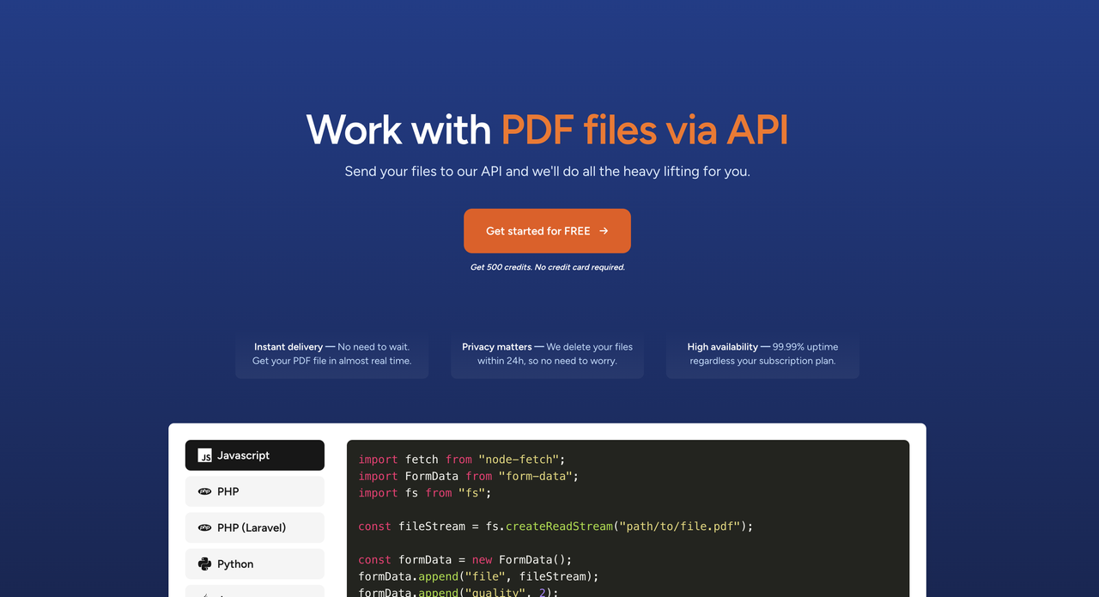The width and height of the screenshot is (1099, 597).
Task: Click the JS icon next to Javascript
Action: pyautogui.click(x=204, y=455)
